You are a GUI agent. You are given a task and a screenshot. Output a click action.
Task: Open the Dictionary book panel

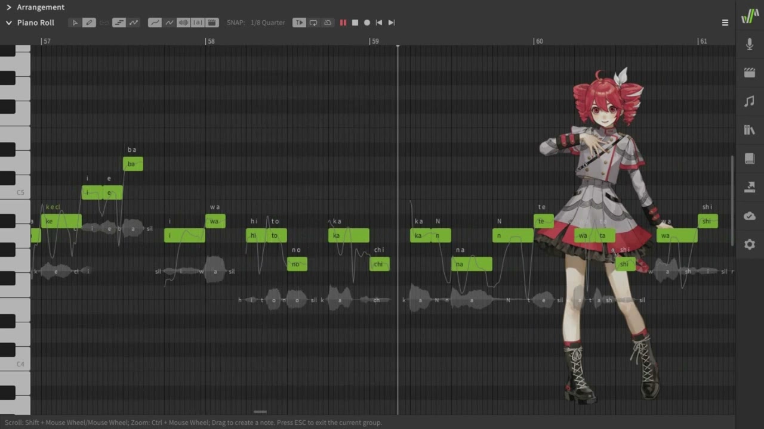point(750,158)
